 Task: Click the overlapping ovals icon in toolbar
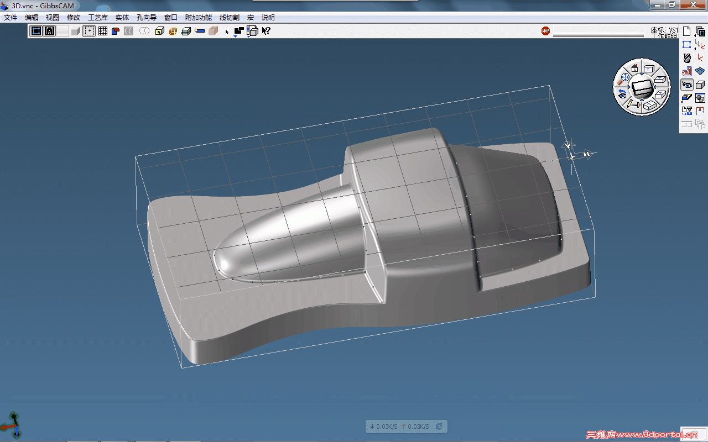[x=144, y=31]
